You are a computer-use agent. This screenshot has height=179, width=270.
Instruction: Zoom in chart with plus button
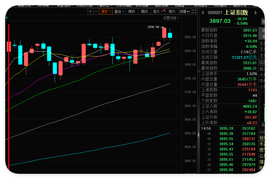[90, 11]
